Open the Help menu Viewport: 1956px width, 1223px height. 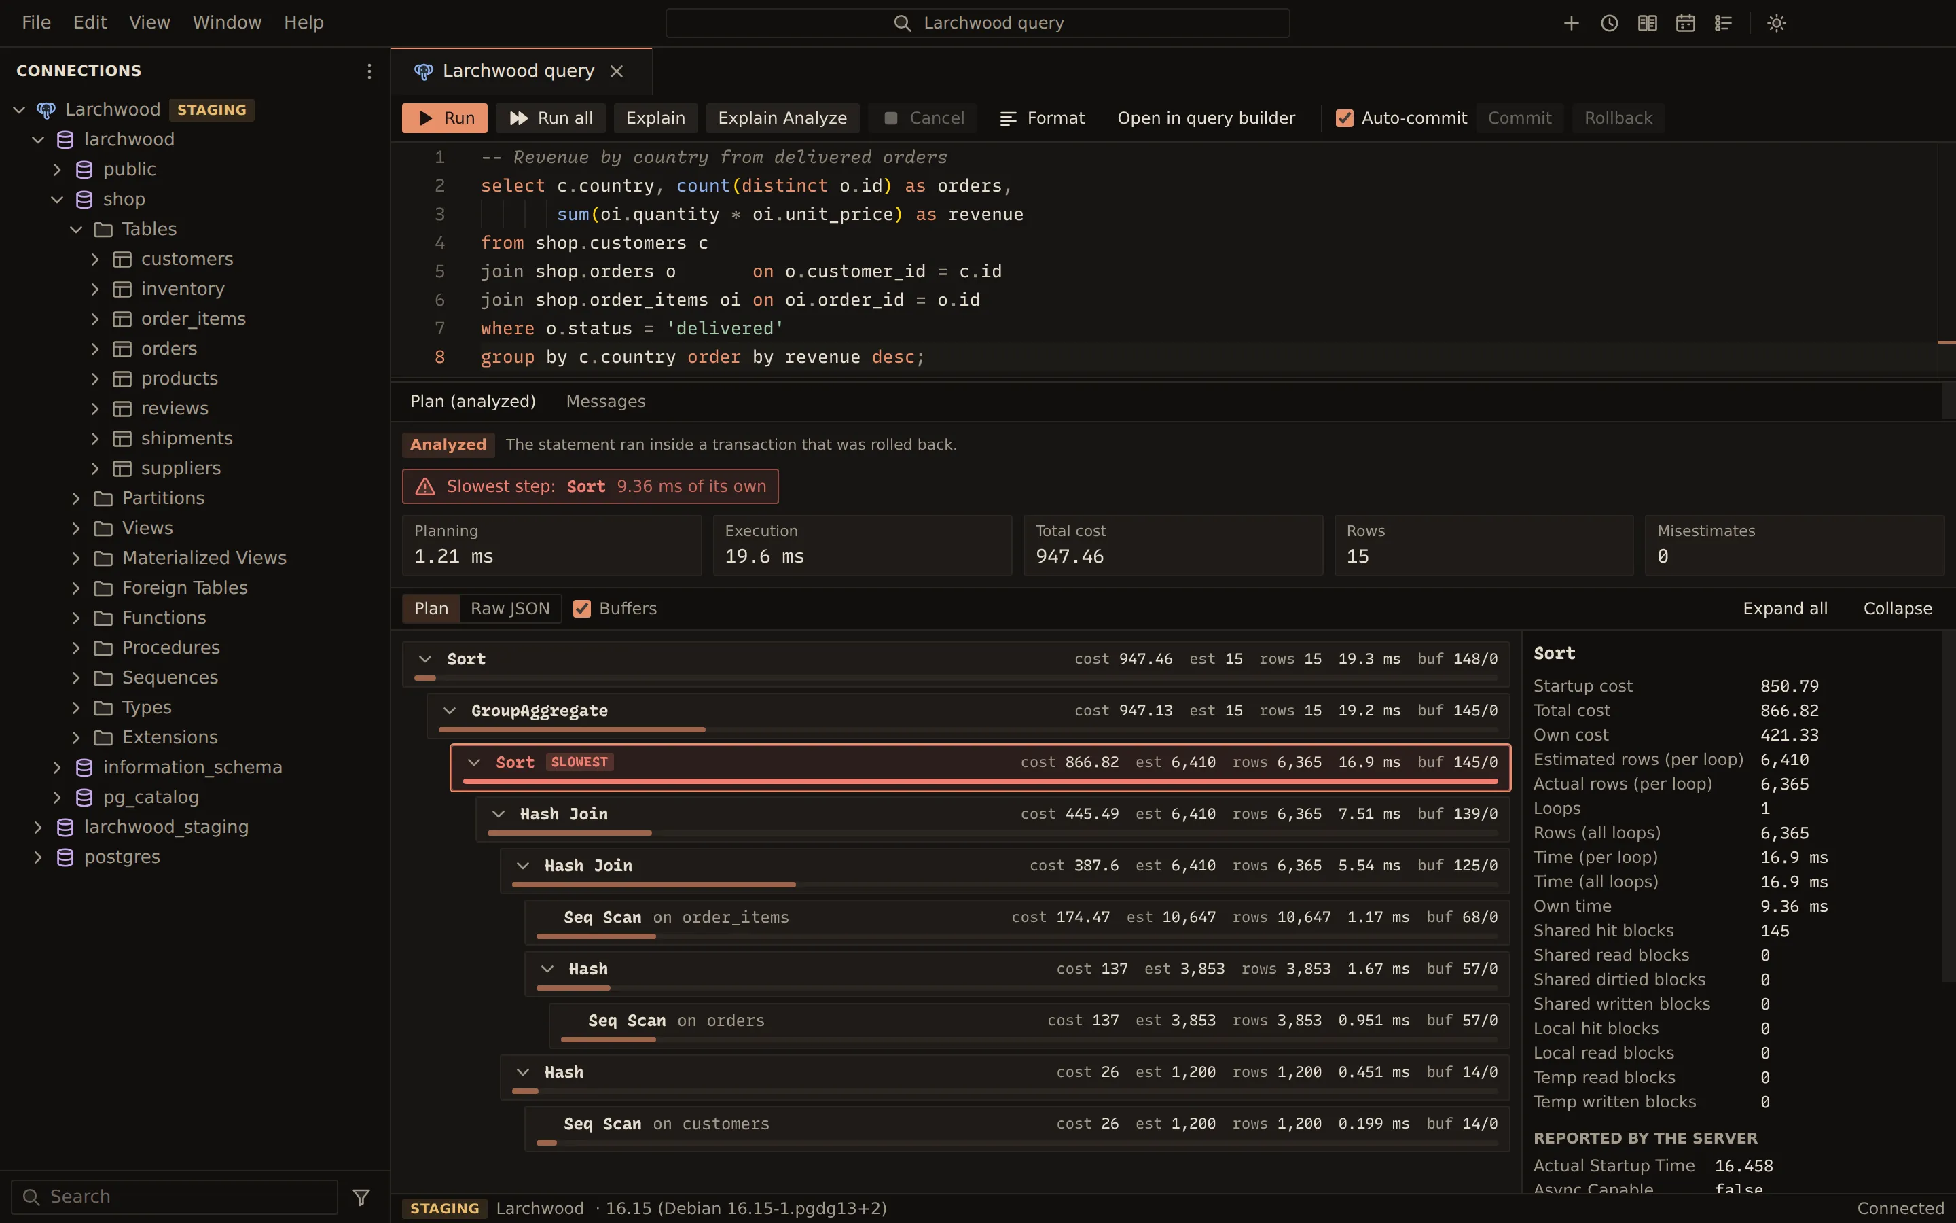tap(303, 22)
